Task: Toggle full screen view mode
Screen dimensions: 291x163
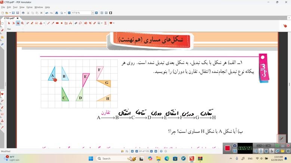Action: point(111,13)
